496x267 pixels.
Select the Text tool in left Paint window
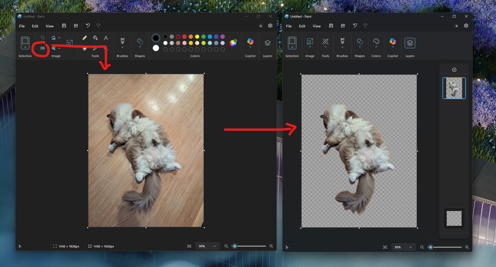tap(106, 38)
